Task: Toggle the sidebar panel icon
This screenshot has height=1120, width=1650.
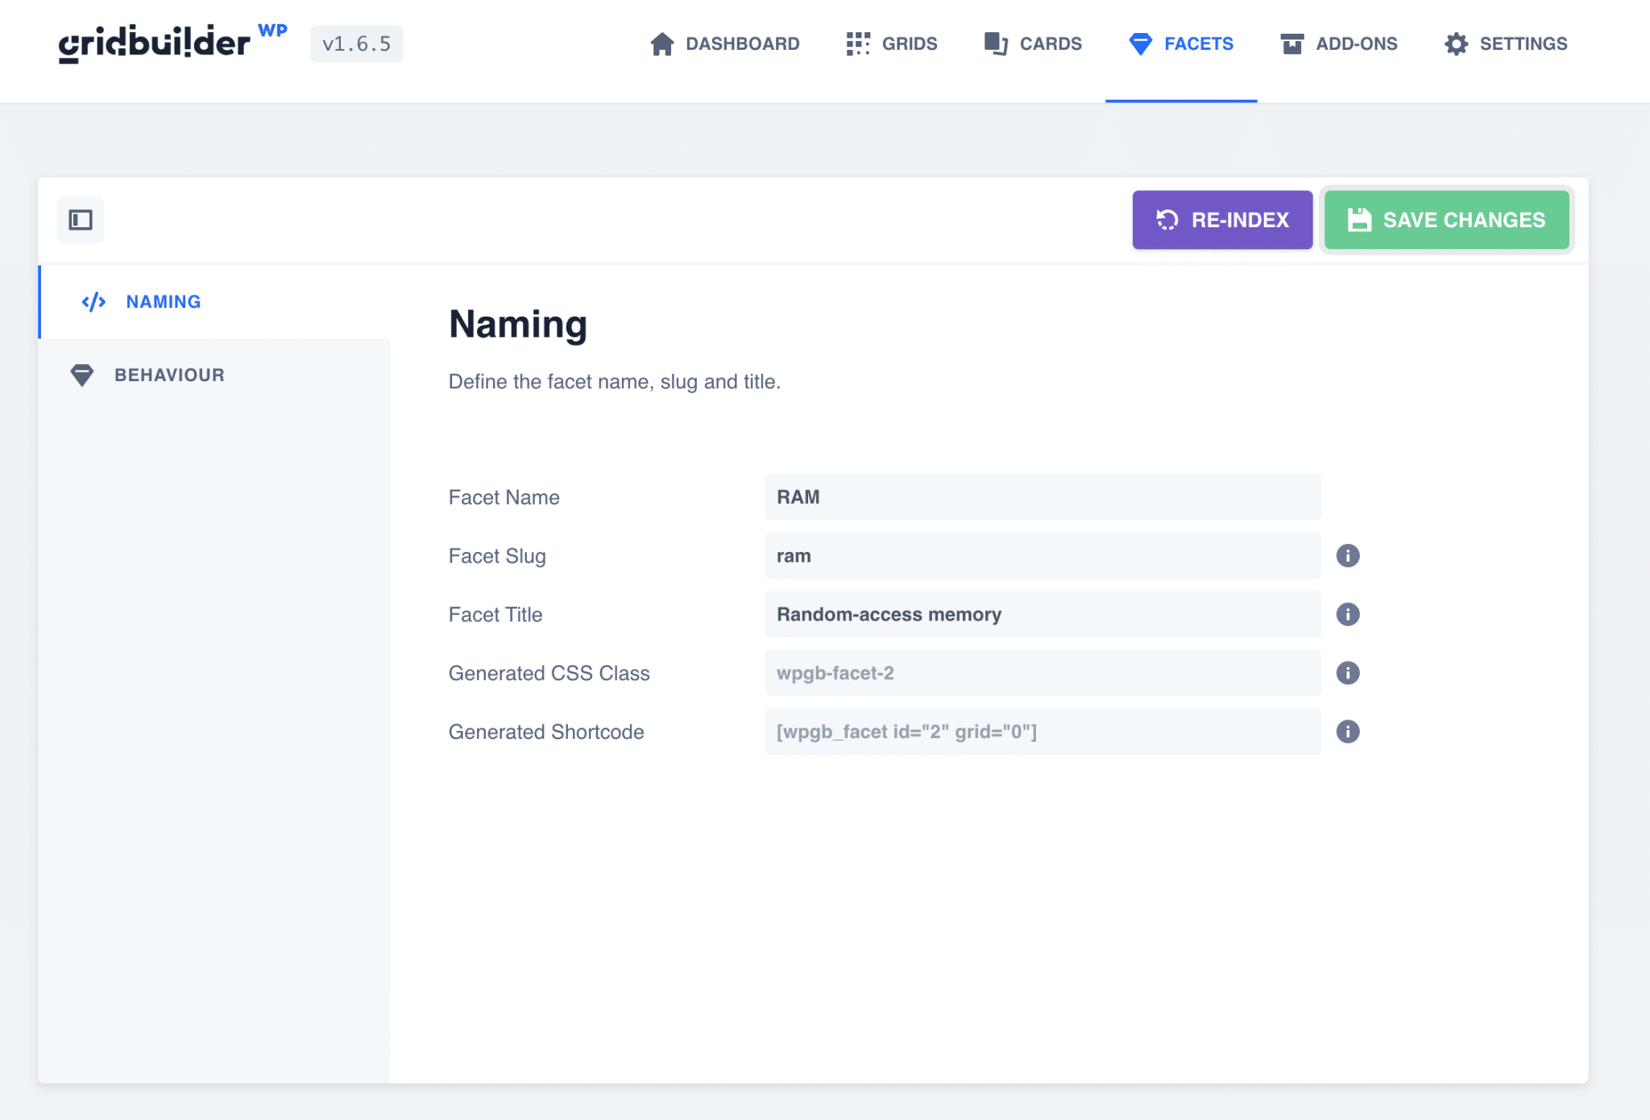Action: 81,219
